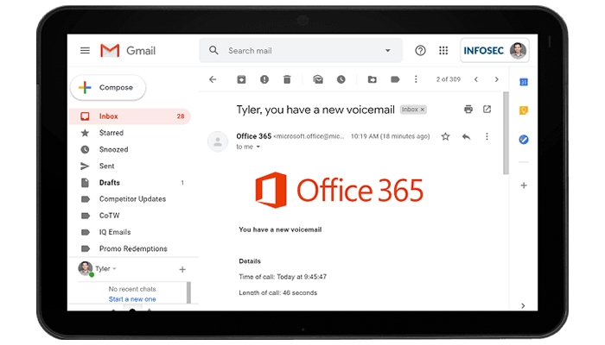The image size is (605, 345).
Task: Delete this email with trash icon
Action: 287,79
